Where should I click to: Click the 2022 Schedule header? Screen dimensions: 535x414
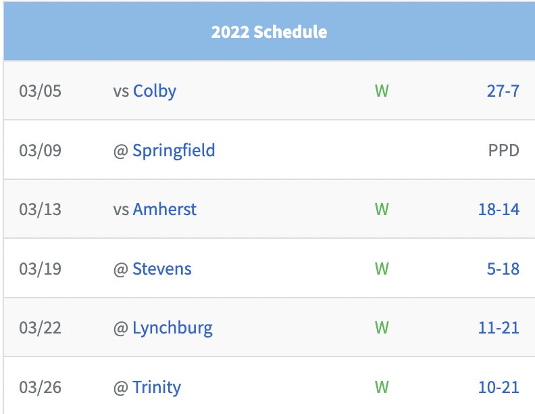pyautogui.click(x=269, y=32)
